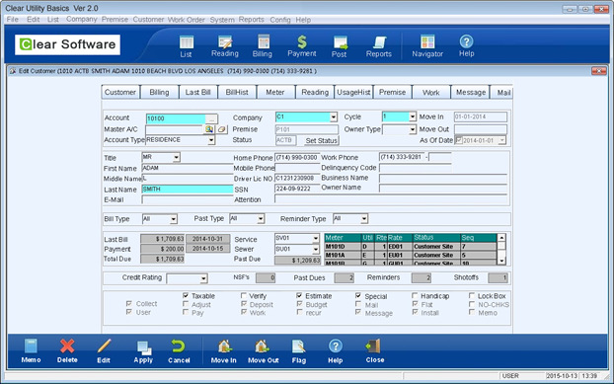Image resolution: width=614 pixels, height=384 pixels.
Task: Toggle the Pay checkbox
Action: tap(186, 312)
